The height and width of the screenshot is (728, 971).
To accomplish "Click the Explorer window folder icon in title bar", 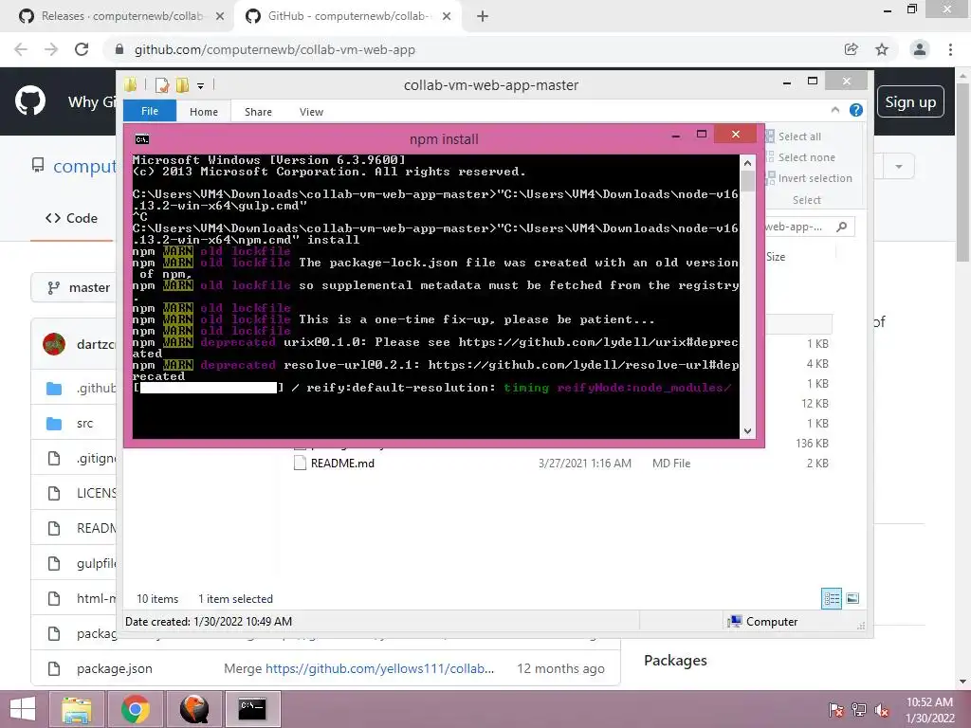I will (x=131, y=84).
